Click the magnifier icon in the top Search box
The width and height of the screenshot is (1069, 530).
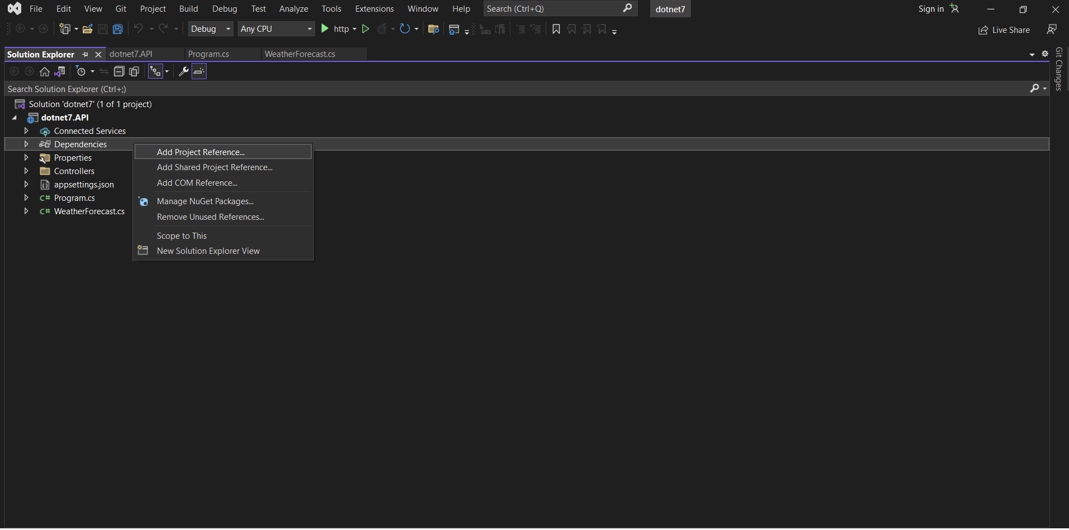click(x=627, y=8)
